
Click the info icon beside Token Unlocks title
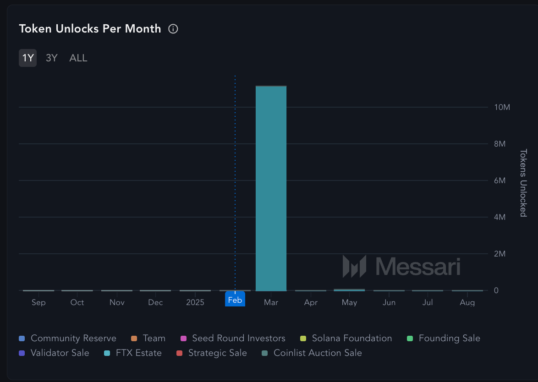point(173,29)
